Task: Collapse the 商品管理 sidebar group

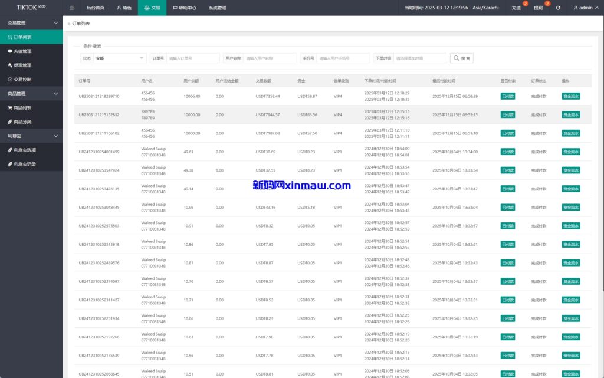Action: [x=31, y=94]
